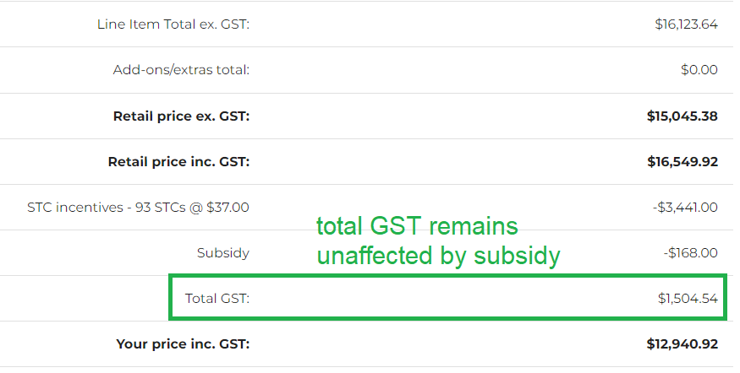
Task: Click the Retail price ex. GST label
Action: coord(181,116)
